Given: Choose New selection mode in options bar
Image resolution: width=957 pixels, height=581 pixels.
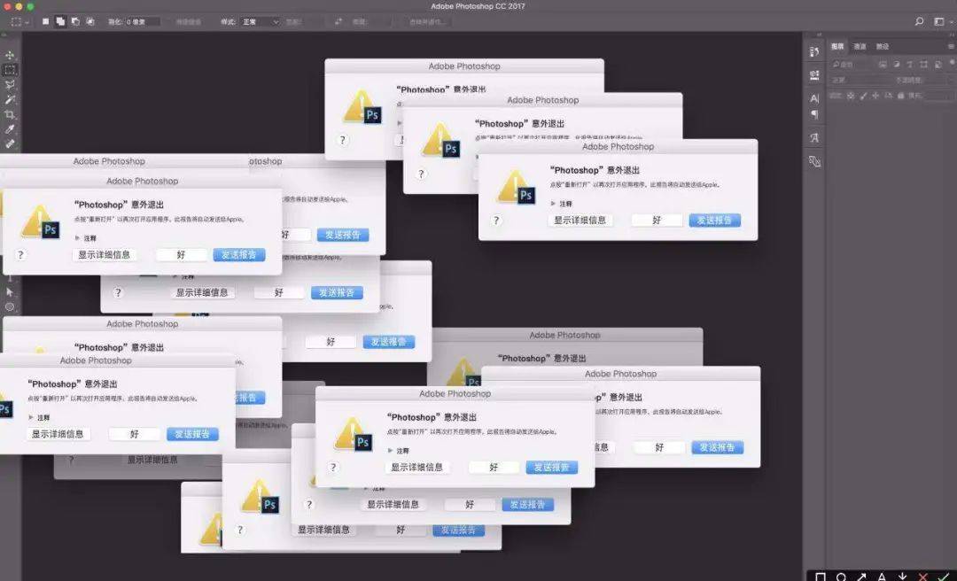Looking at the screenshot, I should [x=46, y=21].
